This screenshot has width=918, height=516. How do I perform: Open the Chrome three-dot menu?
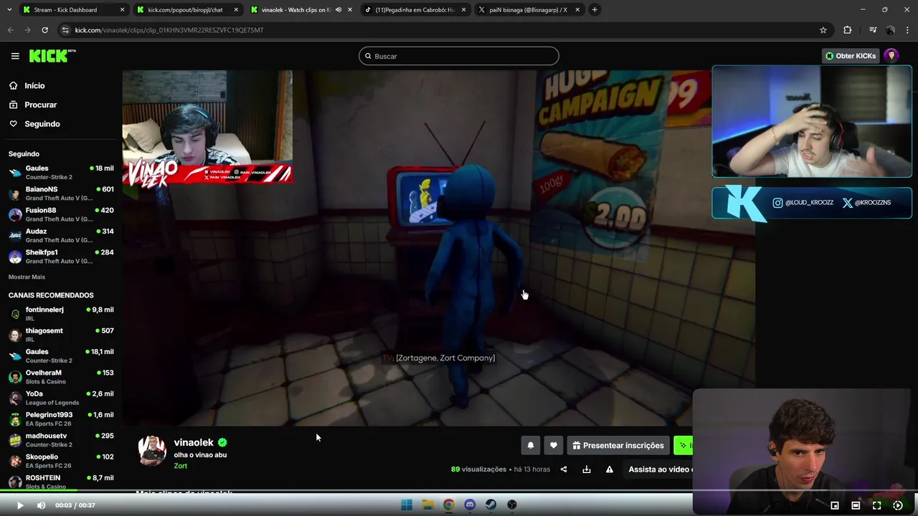(x=907, y=30)
